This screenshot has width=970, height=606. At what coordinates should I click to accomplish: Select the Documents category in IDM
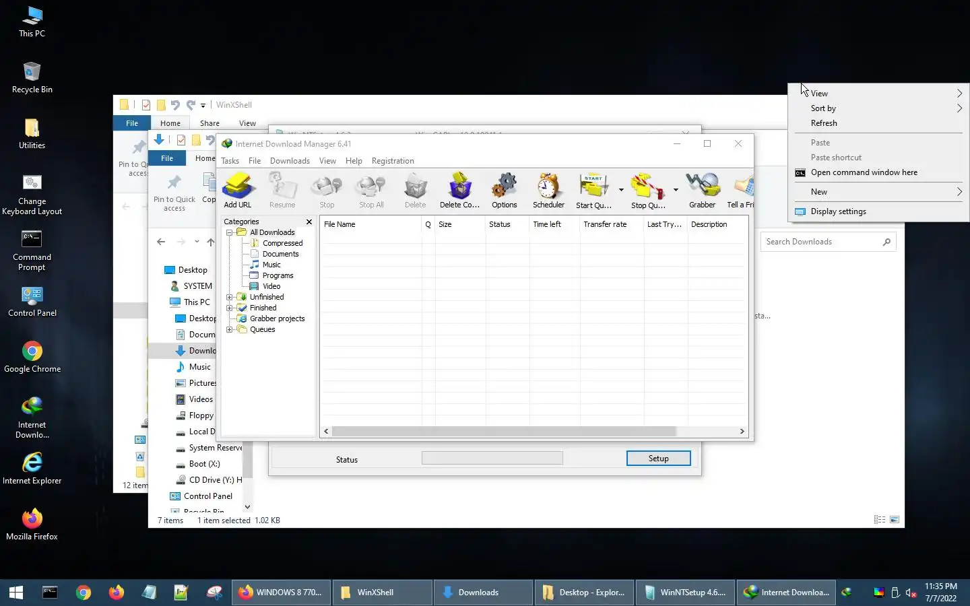pos(280,254)
